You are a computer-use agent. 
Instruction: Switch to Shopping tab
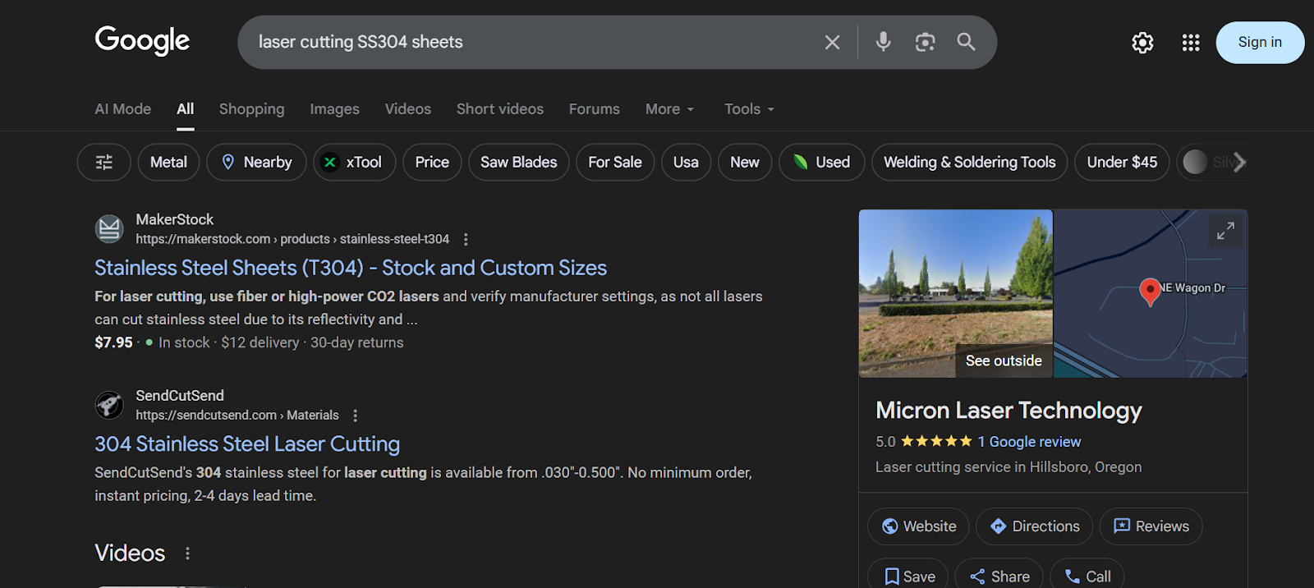coord(251,109)
